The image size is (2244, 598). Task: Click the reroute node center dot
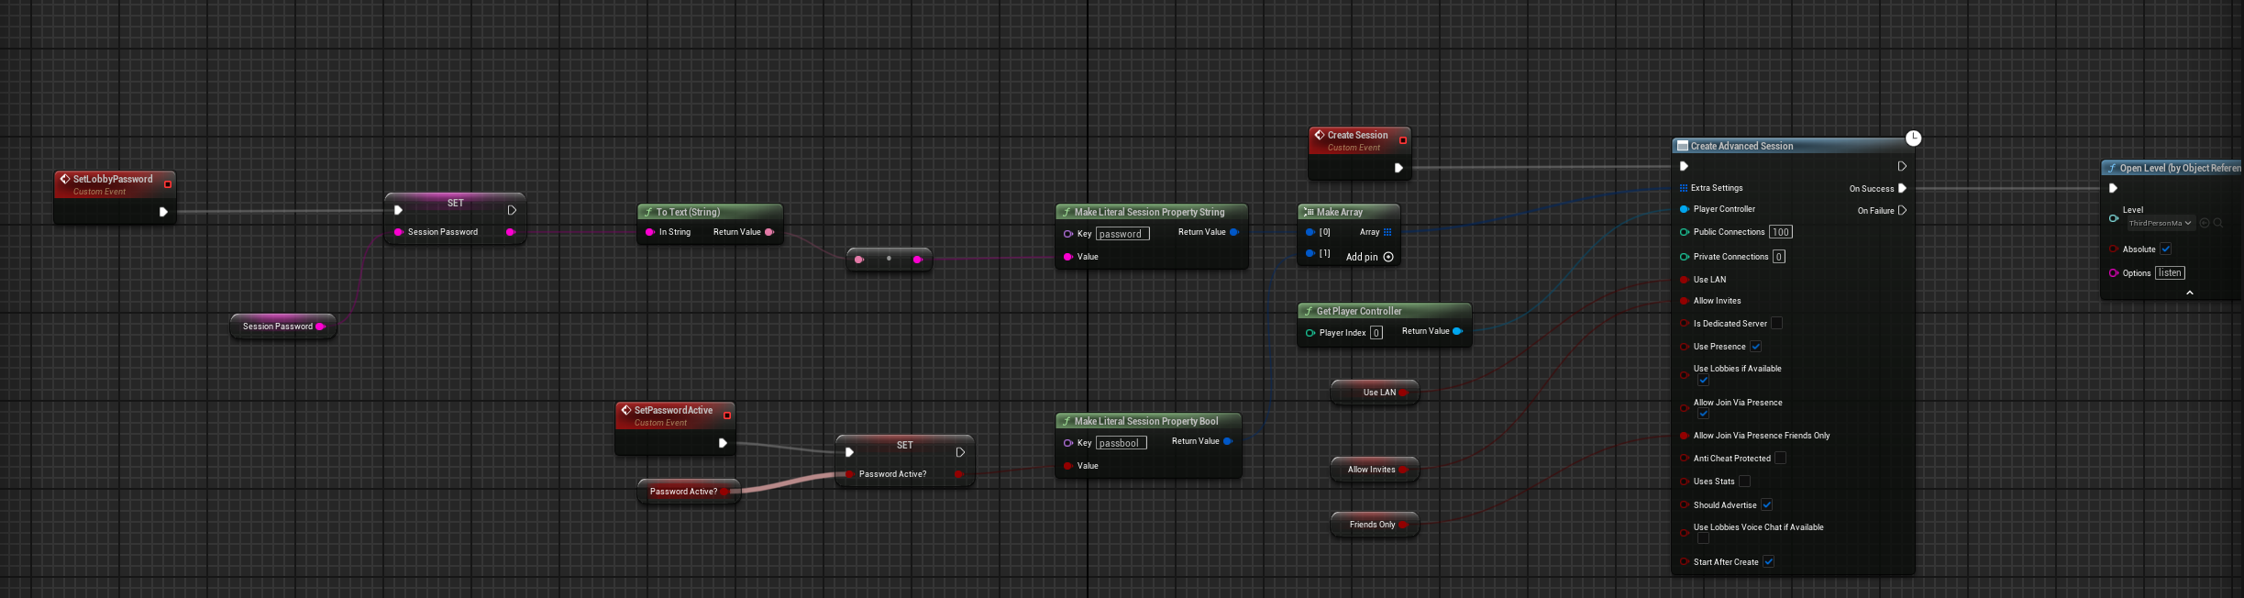tap(889, 259)
